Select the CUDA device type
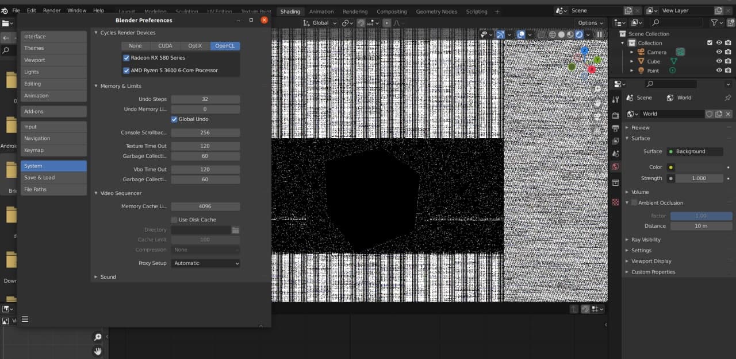 click(165, 46)
